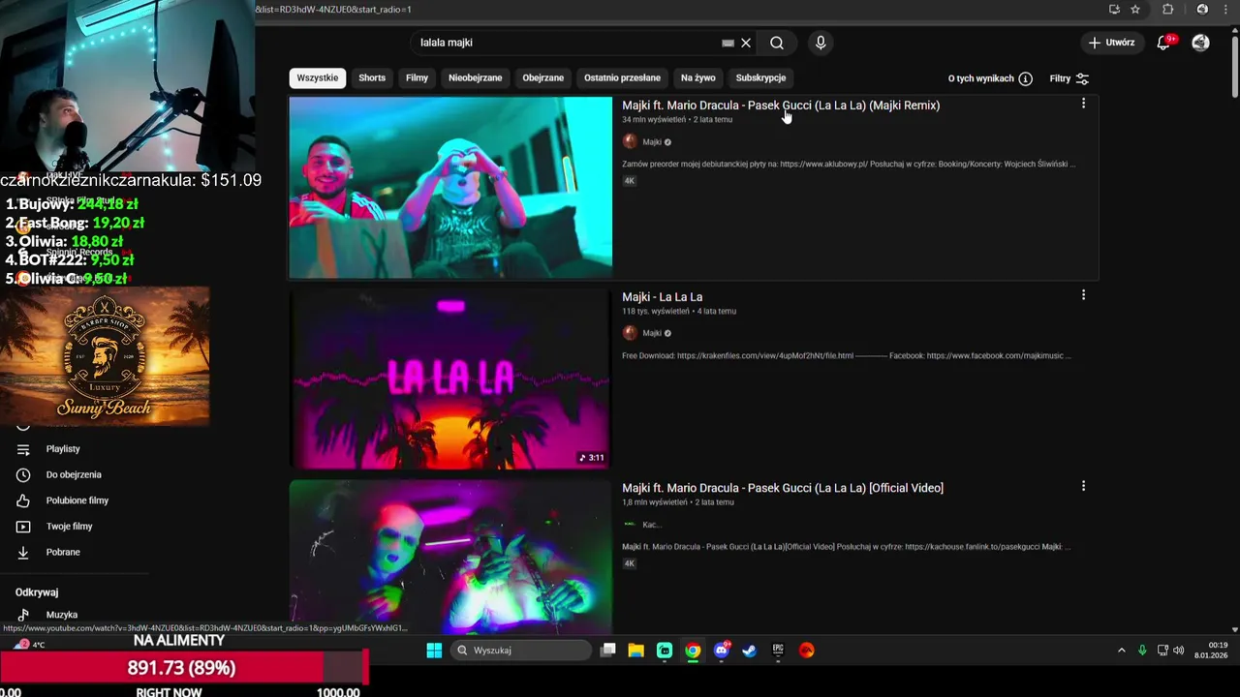
Task: Click the Sunny Beach barber shop overlay image
Action: pos(105,355)
